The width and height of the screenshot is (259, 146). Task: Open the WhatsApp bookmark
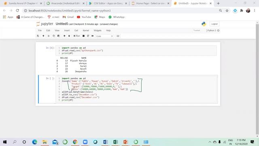tap(117, 17)
